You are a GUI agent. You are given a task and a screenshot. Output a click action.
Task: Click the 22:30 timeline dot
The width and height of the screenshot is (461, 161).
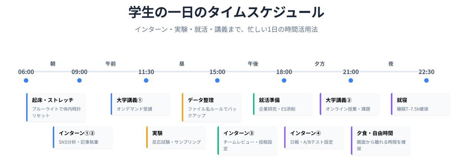tap(426, 80)
